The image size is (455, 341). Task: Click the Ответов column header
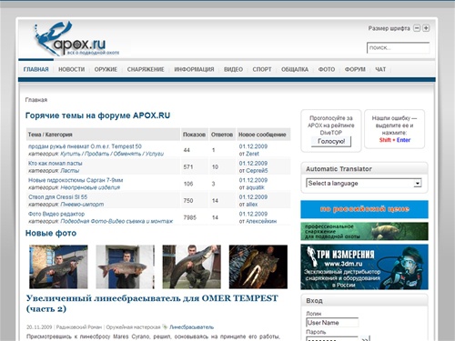pyautogui.click(x=222, y=135)
